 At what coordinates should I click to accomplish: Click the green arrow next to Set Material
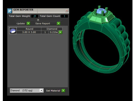point(63,91)
